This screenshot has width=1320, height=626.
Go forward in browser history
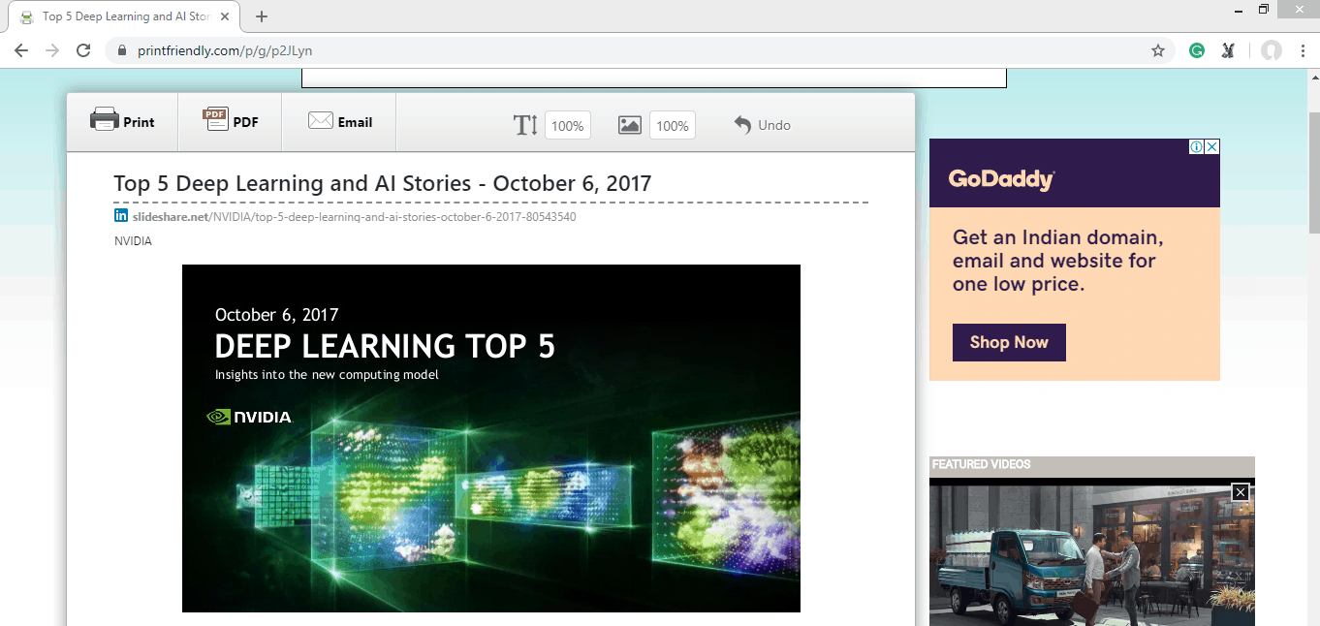click(x=52, y=50)
